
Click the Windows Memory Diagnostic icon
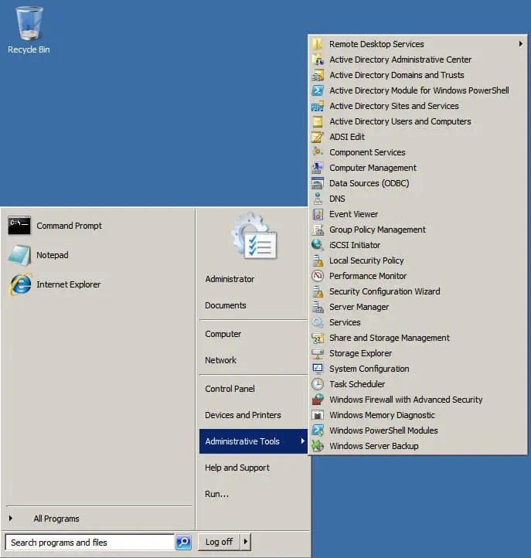click(x=318, y=415)
